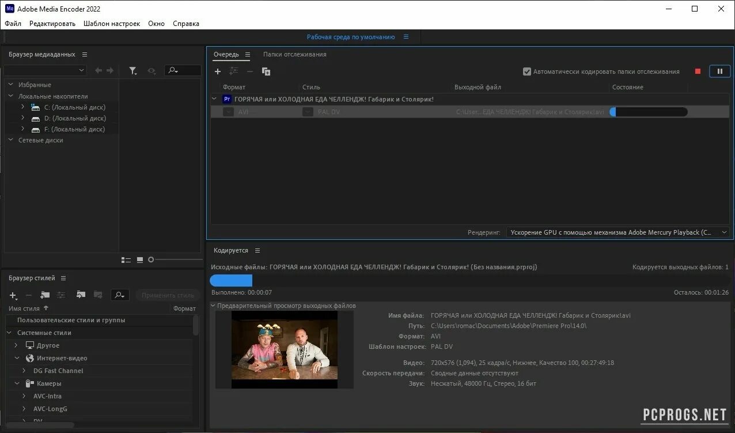
Task: Click the output preview video thumbnail
Action: pyautogui.click(x=285, y=349)
